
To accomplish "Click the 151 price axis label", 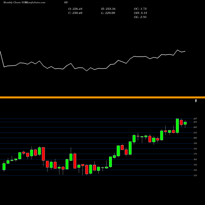I will pyautogui.click(x=195, y=165).
